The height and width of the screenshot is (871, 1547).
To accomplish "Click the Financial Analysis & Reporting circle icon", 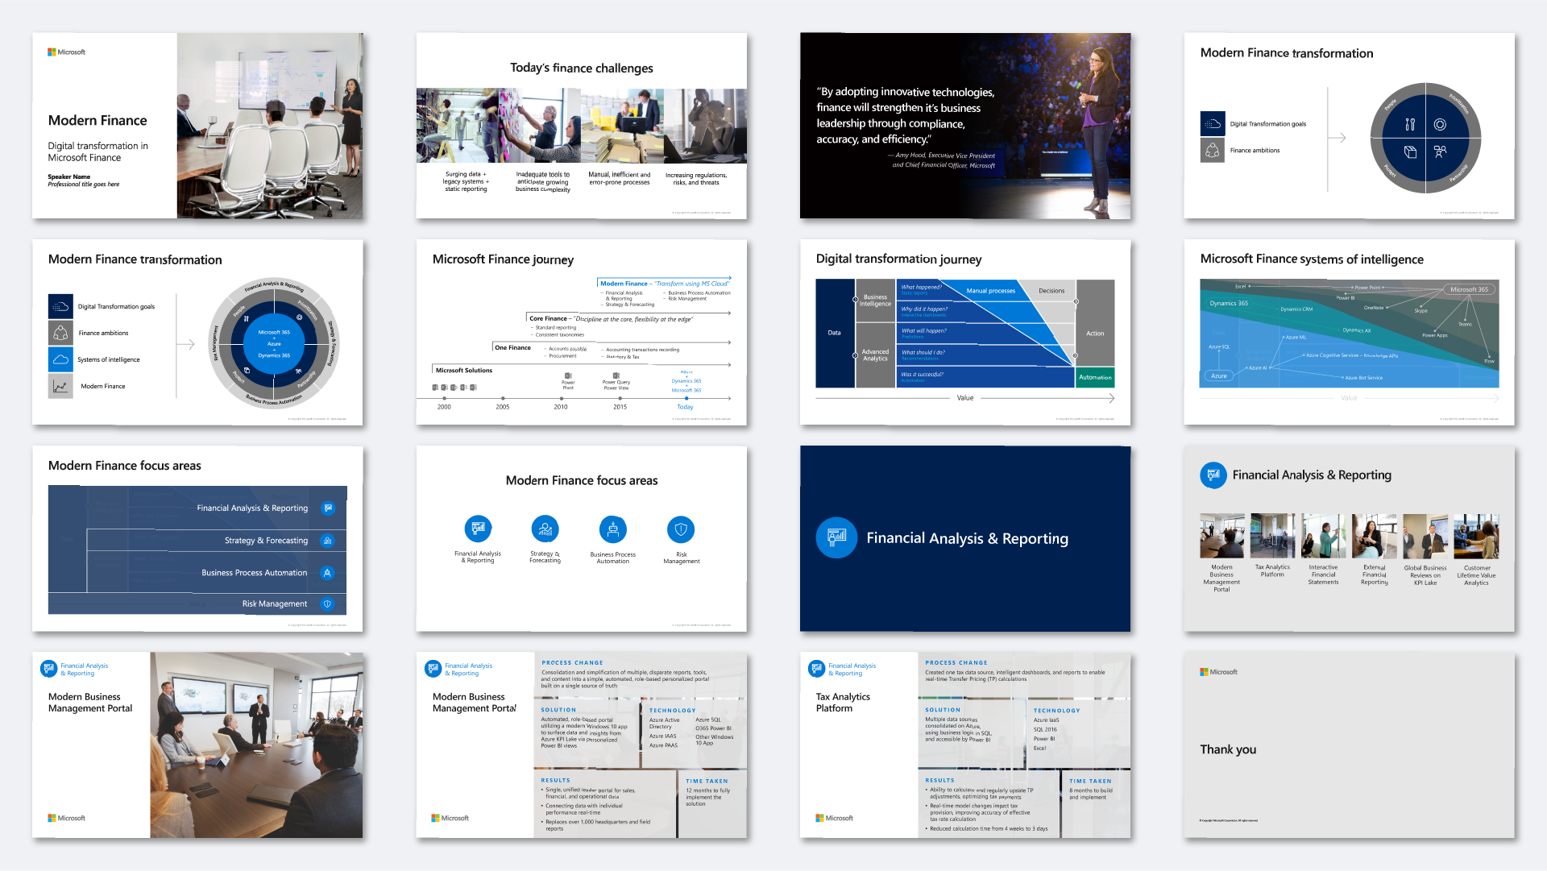I will pos(478,529).
